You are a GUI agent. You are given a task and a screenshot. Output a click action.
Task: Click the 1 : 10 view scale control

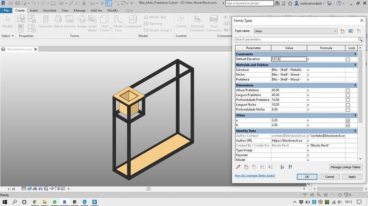11,189
